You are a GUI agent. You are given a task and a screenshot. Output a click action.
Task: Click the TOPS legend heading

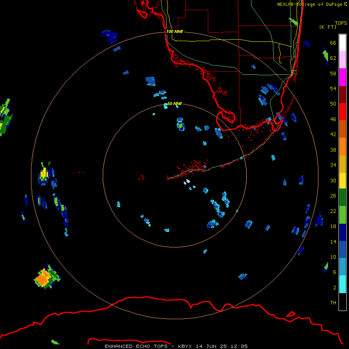pos(341,23)
